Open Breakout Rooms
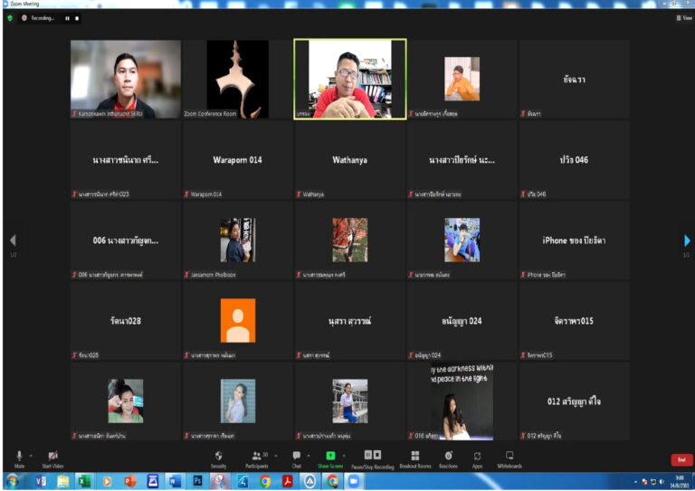The image size is (695, 491). [414, 458]
